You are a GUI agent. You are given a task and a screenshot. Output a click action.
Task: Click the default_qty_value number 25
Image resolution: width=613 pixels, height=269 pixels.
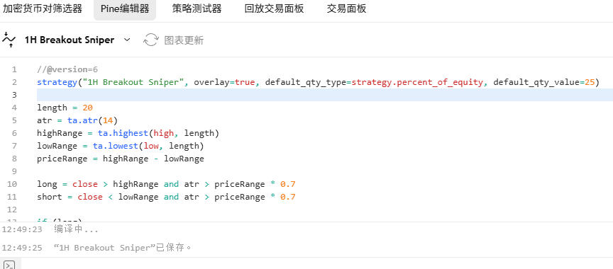point(590,82)
